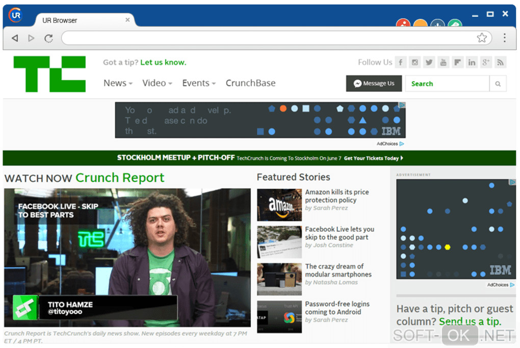Image resolution: width=520 pixels, height=348 pixels.
Task: Go back using the back arrow
Action: [15, 38]
